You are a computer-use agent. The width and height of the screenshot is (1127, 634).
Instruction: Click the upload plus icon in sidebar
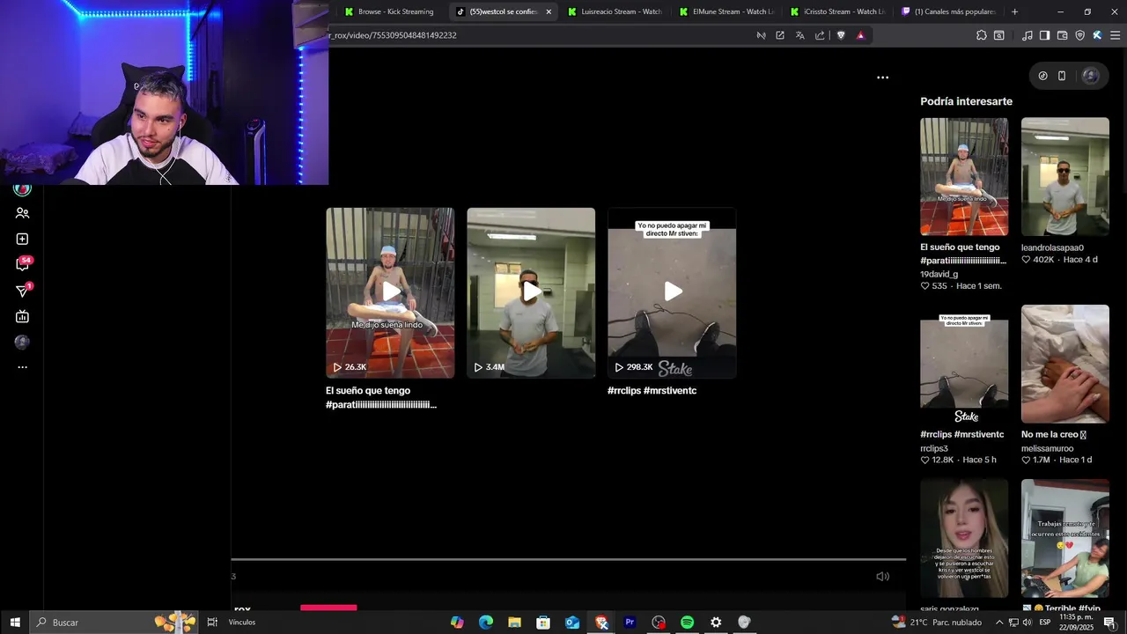pyautogui.click(x=22, y=240)
